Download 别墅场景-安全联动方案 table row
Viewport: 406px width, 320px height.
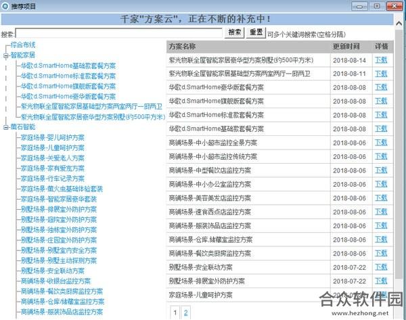[x=381, y=267]
